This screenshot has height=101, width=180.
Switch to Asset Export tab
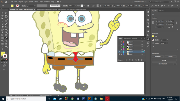coord(127,38)
